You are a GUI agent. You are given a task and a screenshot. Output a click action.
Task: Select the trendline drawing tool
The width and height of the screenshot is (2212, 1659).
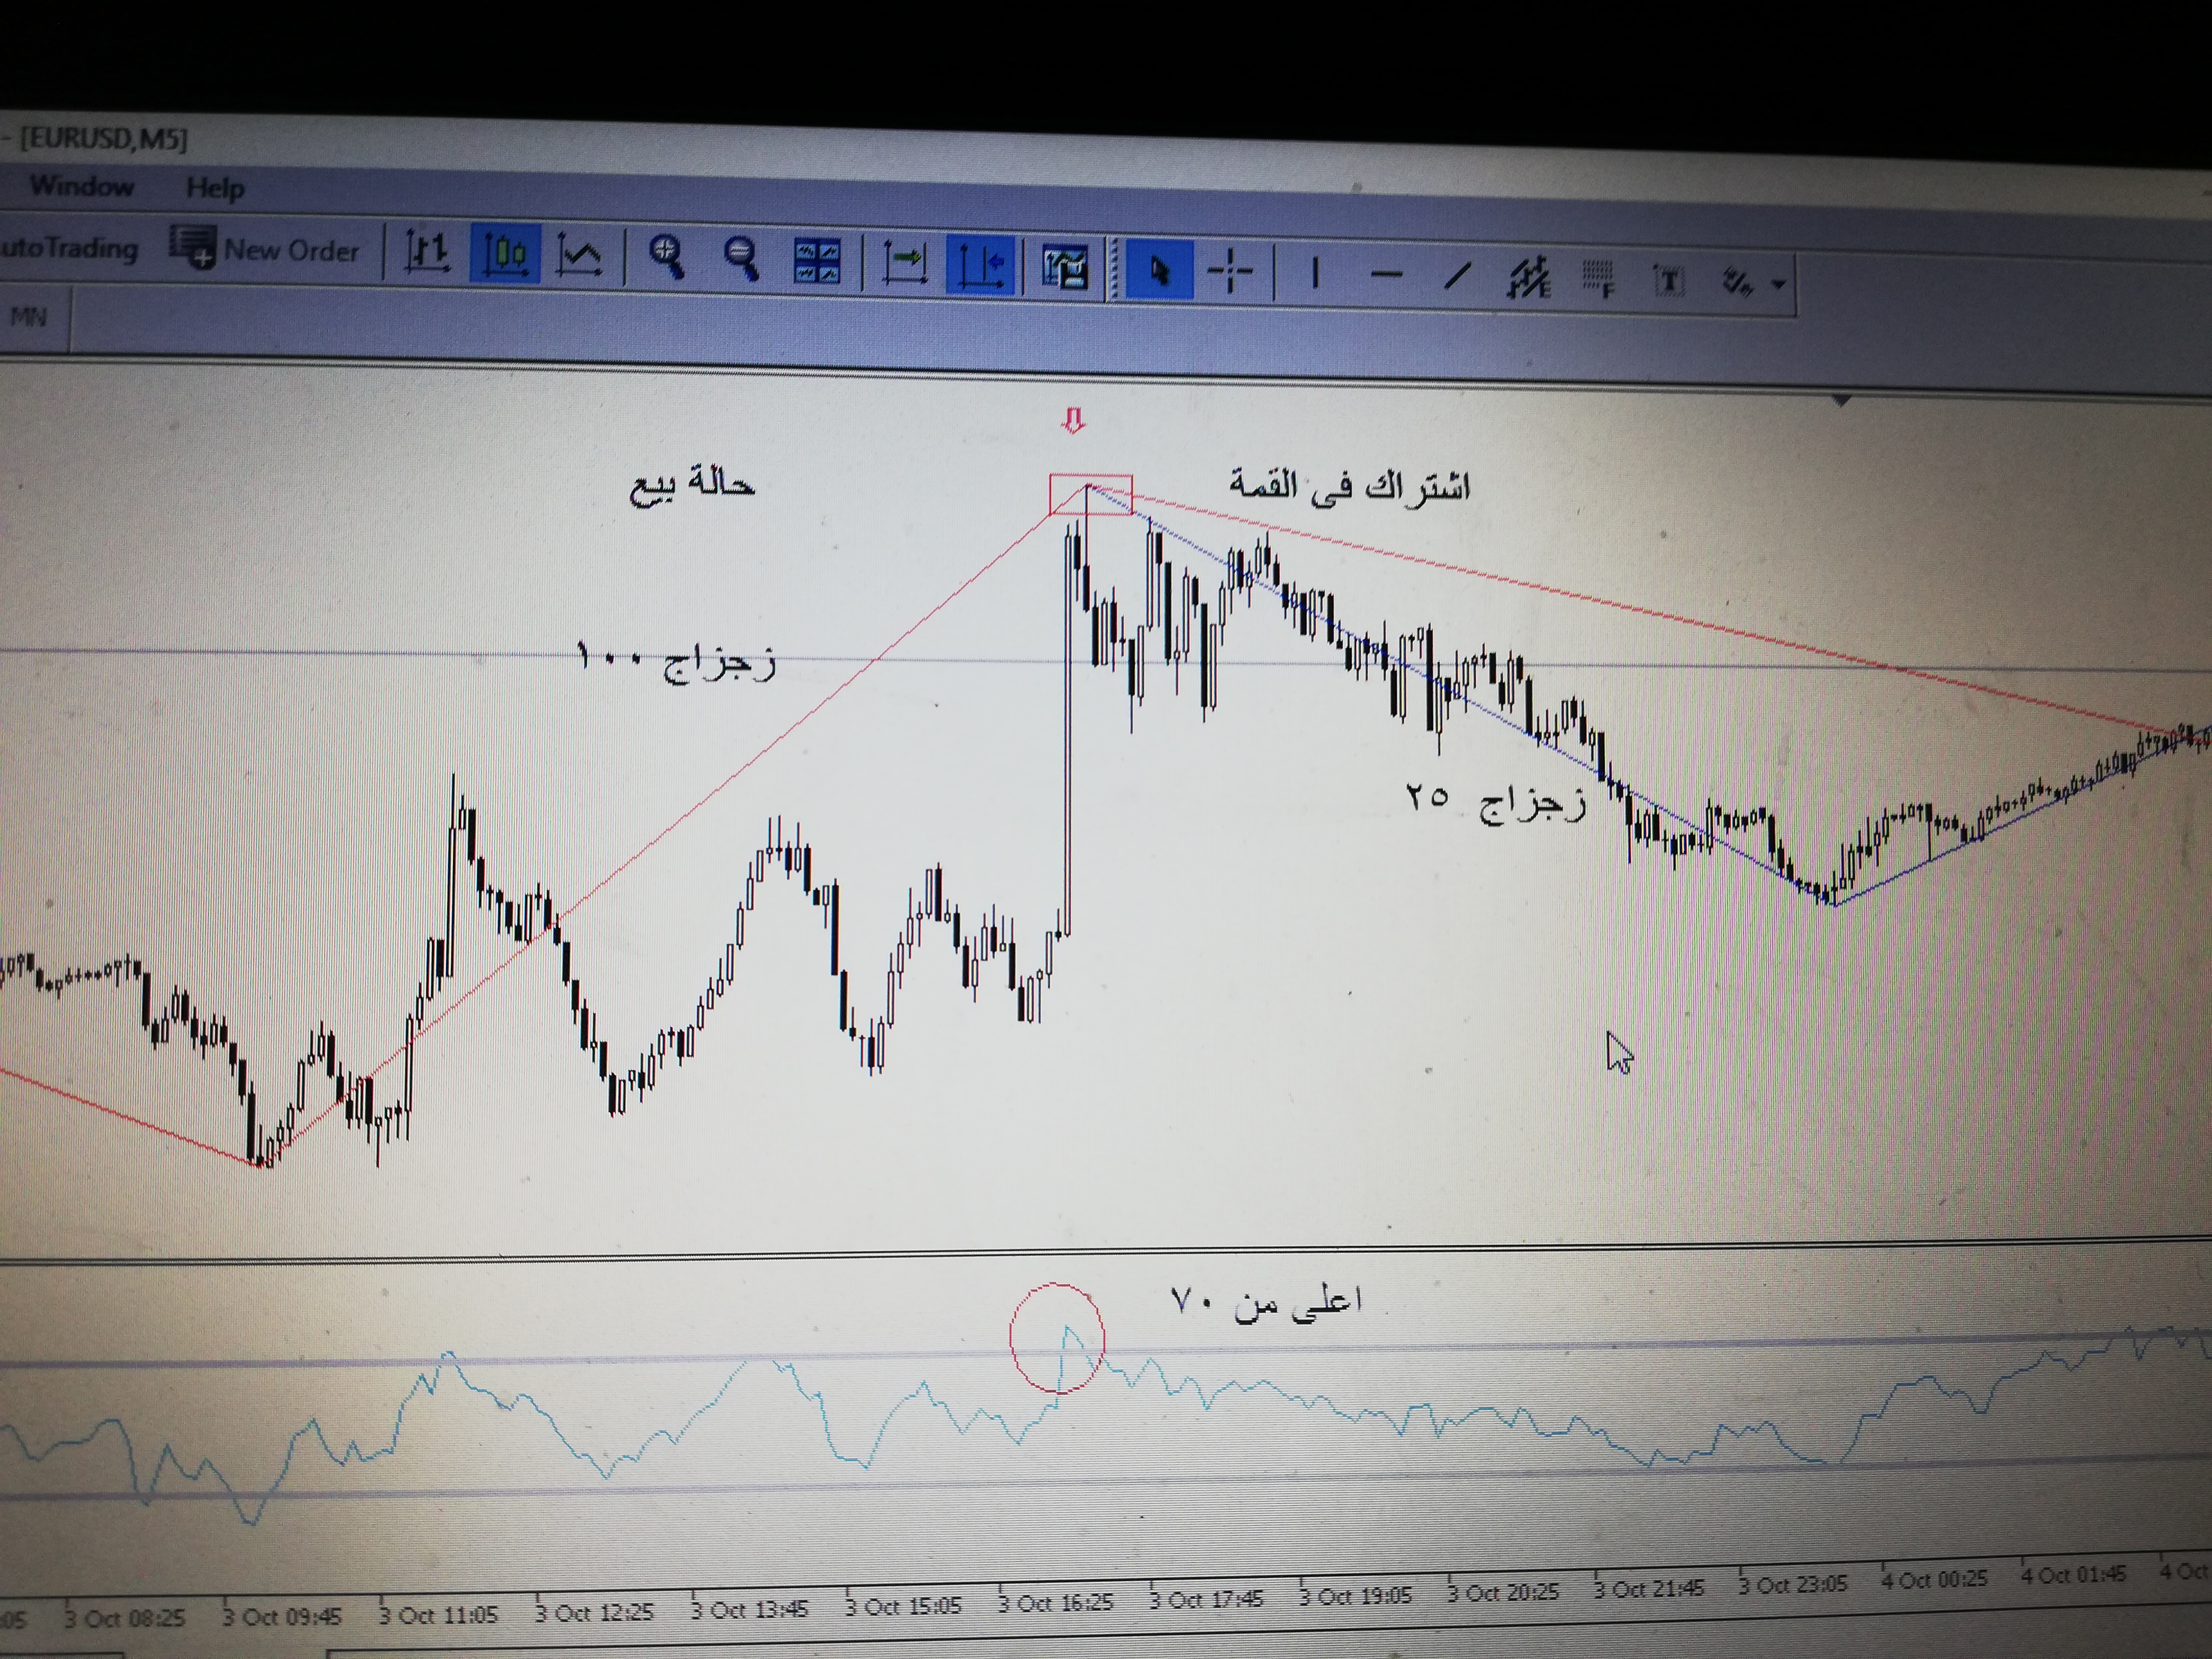1458,276
